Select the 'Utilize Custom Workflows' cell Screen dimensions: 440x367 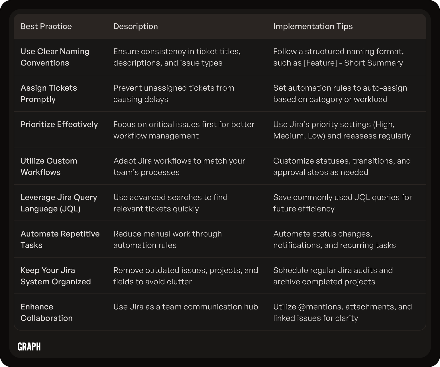49,166
